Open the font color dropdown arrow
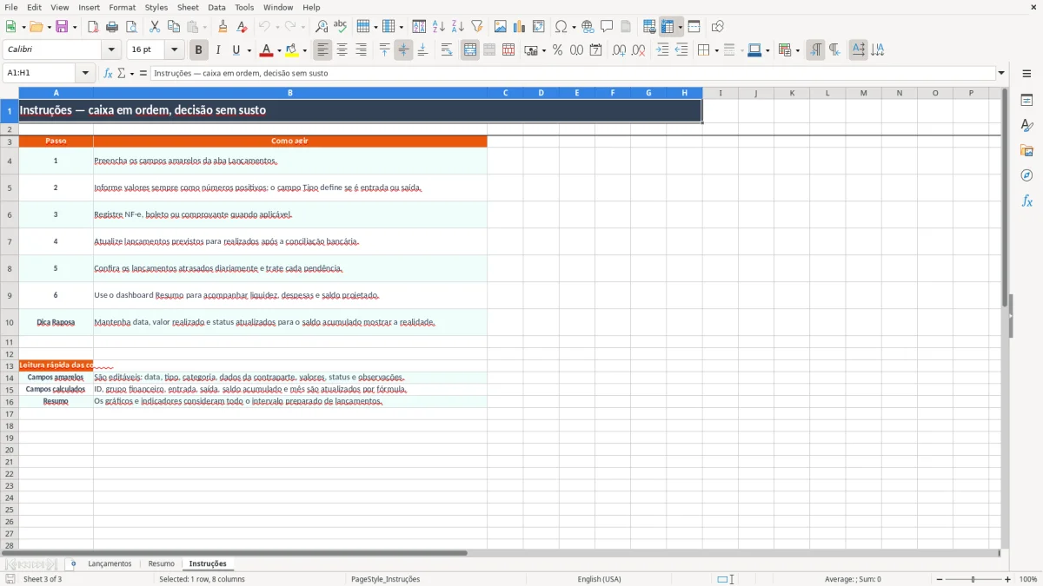1043x586 pixels. [x=278, y=50]
